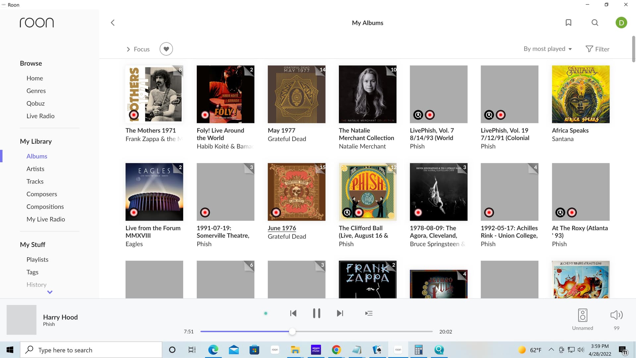Viewport: 636px width, 358px height.
Task: Open Live Radio in Browse section
Action: (40, 116)
